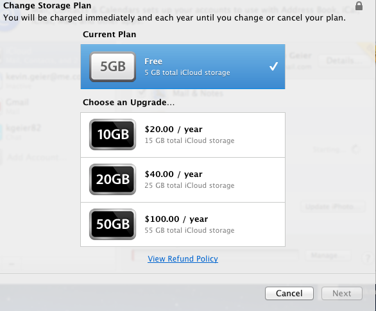Click the padlock icon at top right
This screenshot has width=376, height=311.
[359, 6]
